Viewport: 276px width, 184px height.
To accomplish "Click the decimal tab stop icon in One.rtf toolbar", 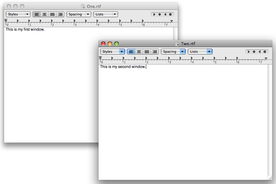I will (171, 14).
